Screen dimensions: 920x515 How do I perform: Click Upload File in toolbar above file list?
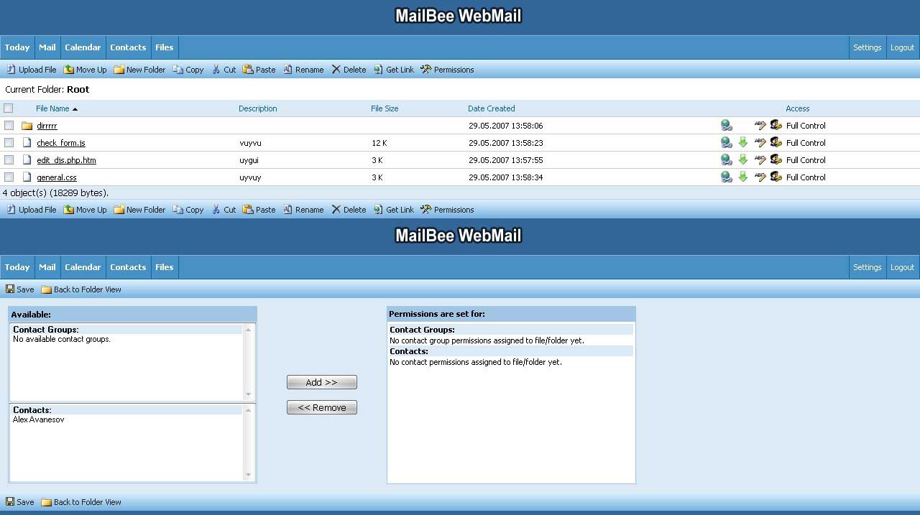pyautogui.click(x=31, y=70)
